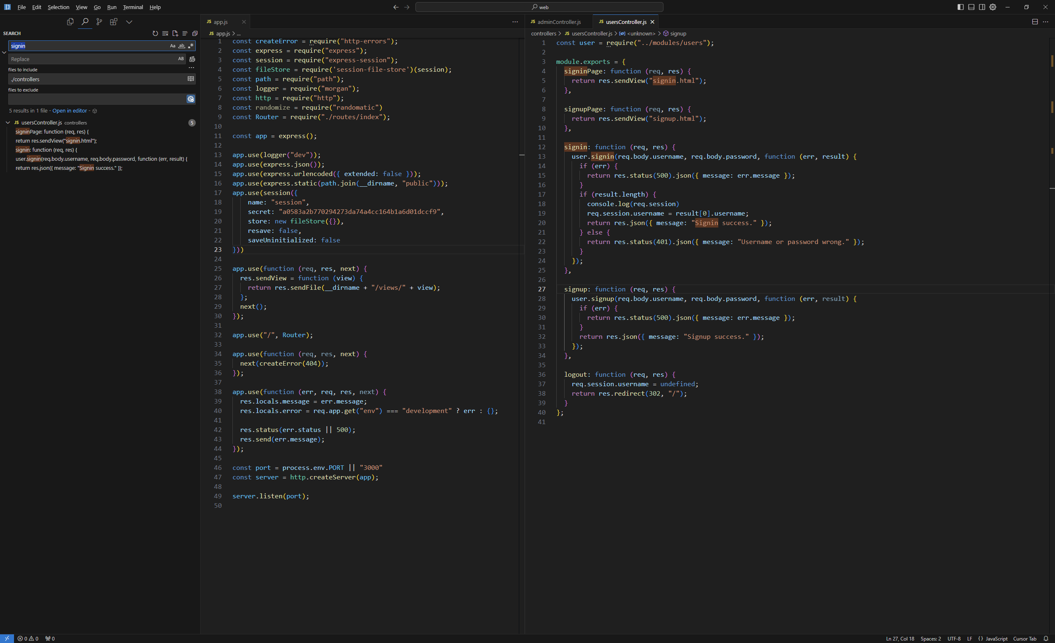Open notifications bell in status bar
The width and height of the screenshot is (1055, 643).
[x=1046, y=638]
